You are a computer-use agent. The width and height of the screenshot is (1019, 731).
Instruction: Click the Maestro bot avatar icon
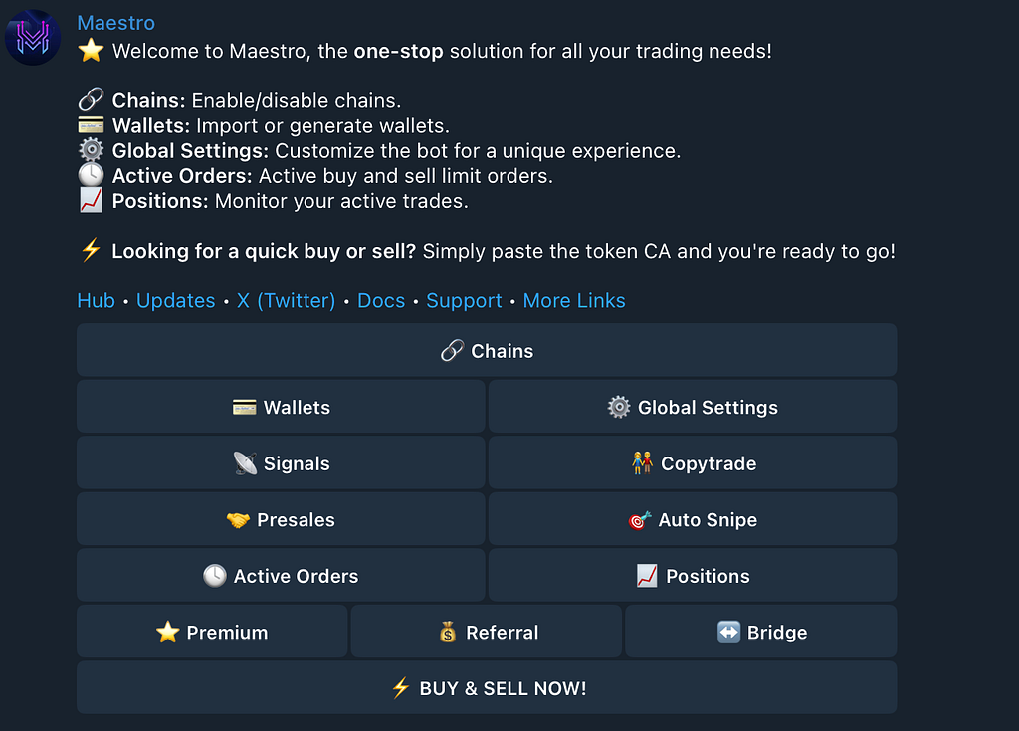33,37
